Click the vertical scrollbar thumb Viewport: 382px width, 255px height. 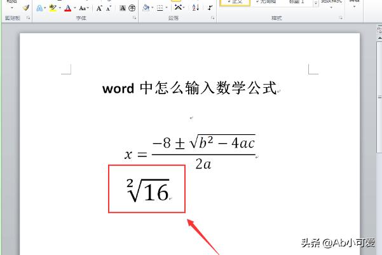[x=379, y=97]
